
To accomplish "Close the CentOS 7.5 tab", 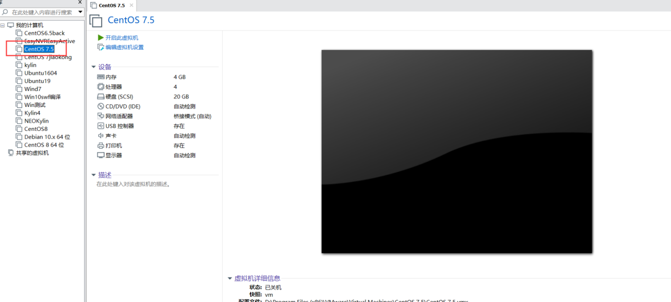I will click(x=131, y=5).
